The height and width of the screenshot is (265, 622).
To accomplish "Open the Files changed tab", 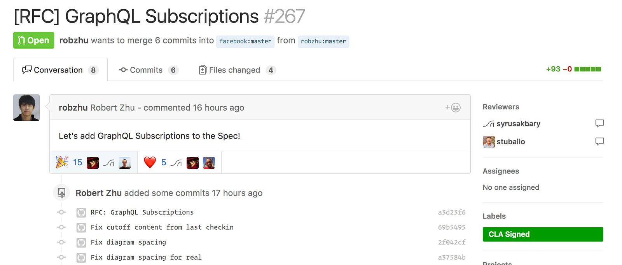I will (237, 70).
